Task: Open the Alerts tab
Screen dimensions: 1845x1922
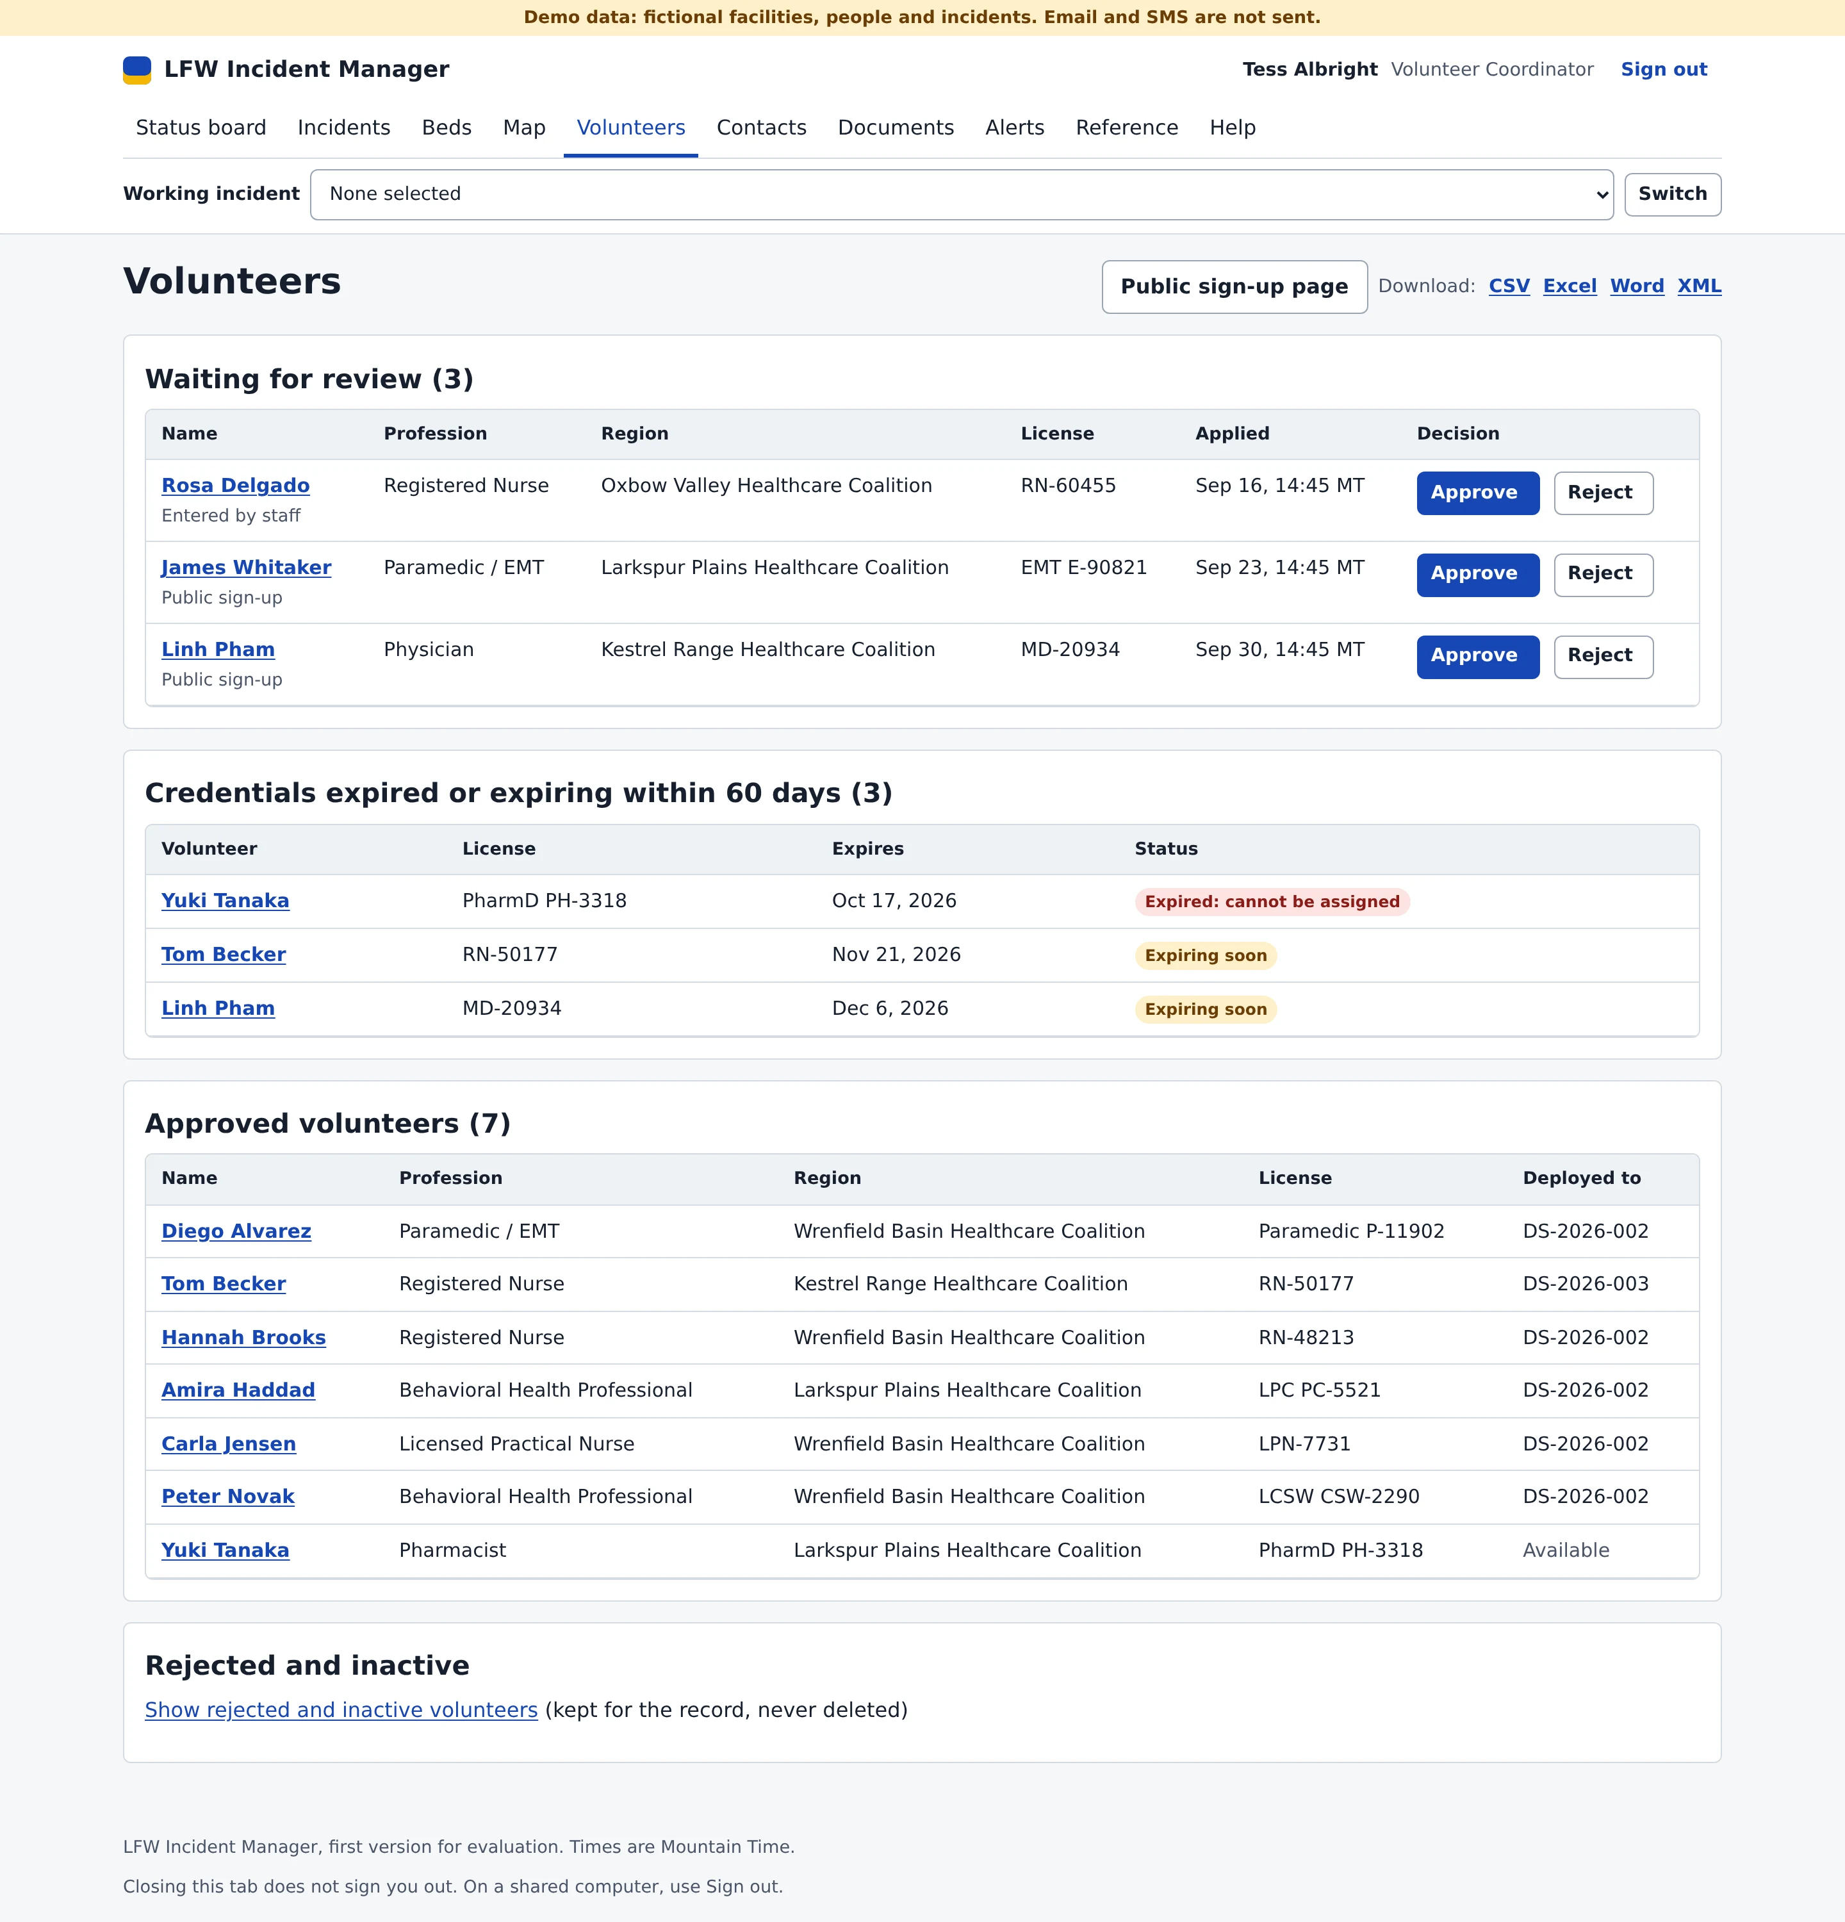Action: click(x=1015, y=127)
